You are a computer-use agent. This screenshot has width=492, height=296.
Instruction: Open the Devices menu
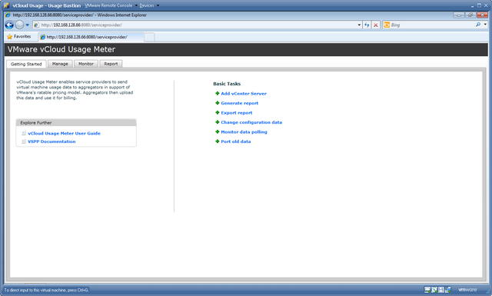coord(149,5)
